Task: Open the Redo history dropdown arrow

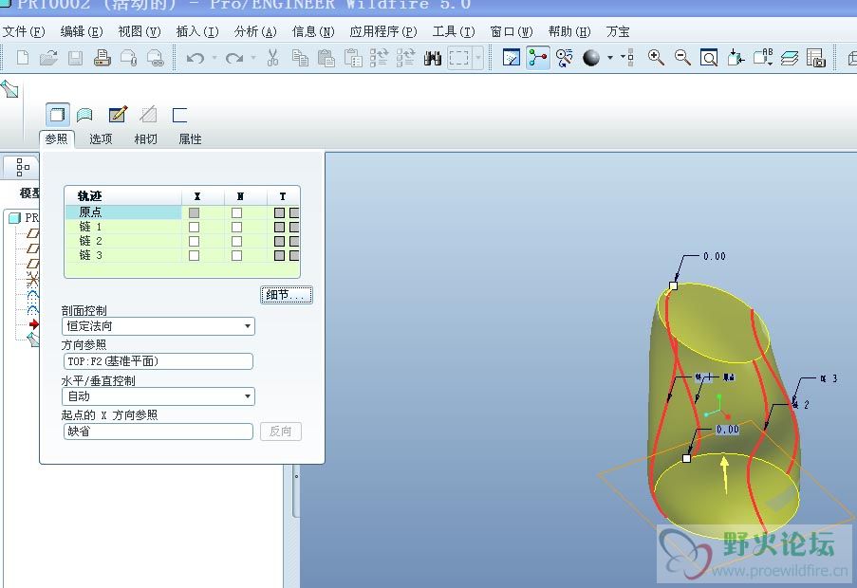Action: 253,57
